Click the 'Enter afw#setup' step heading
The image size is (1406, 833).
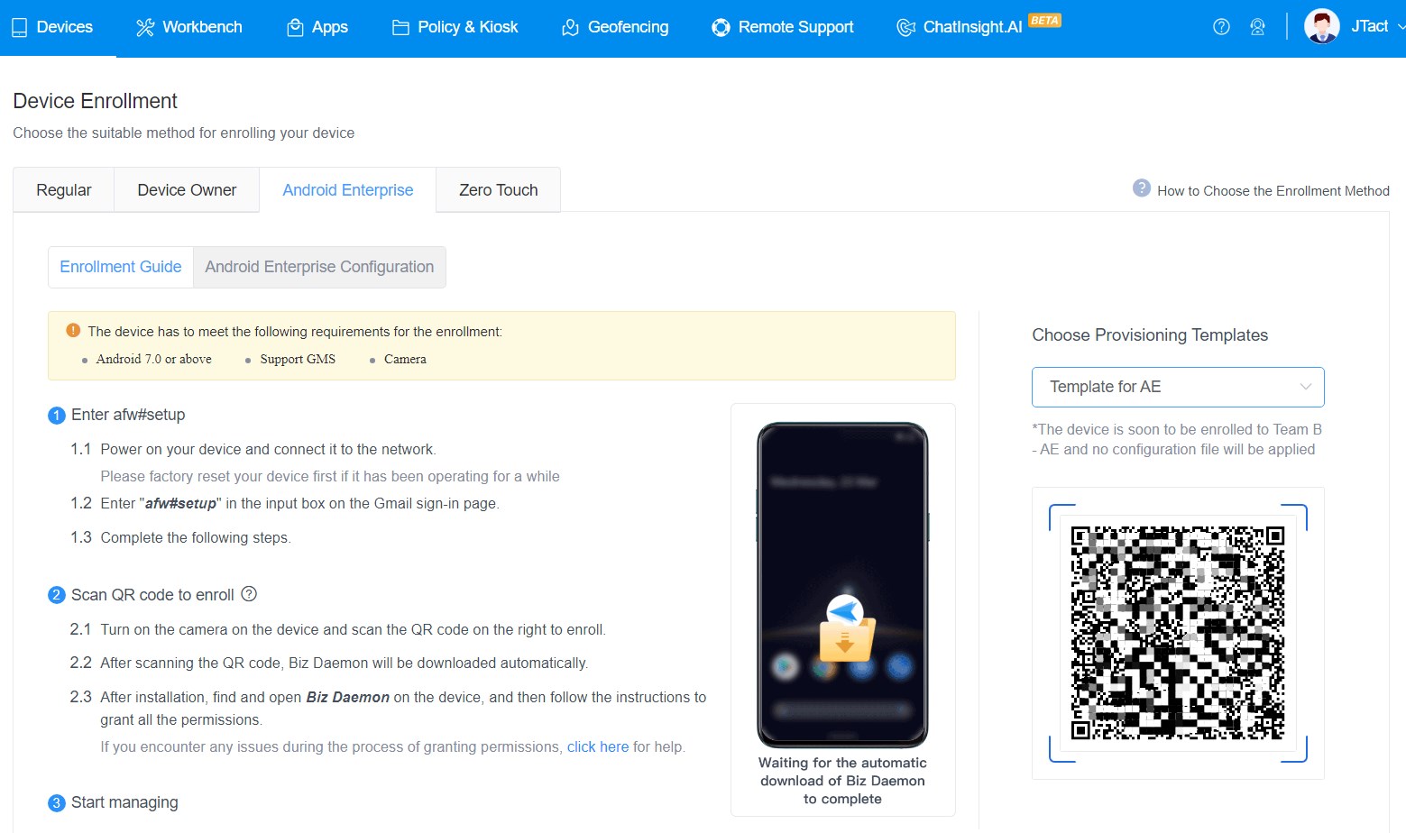click(128, 415)
